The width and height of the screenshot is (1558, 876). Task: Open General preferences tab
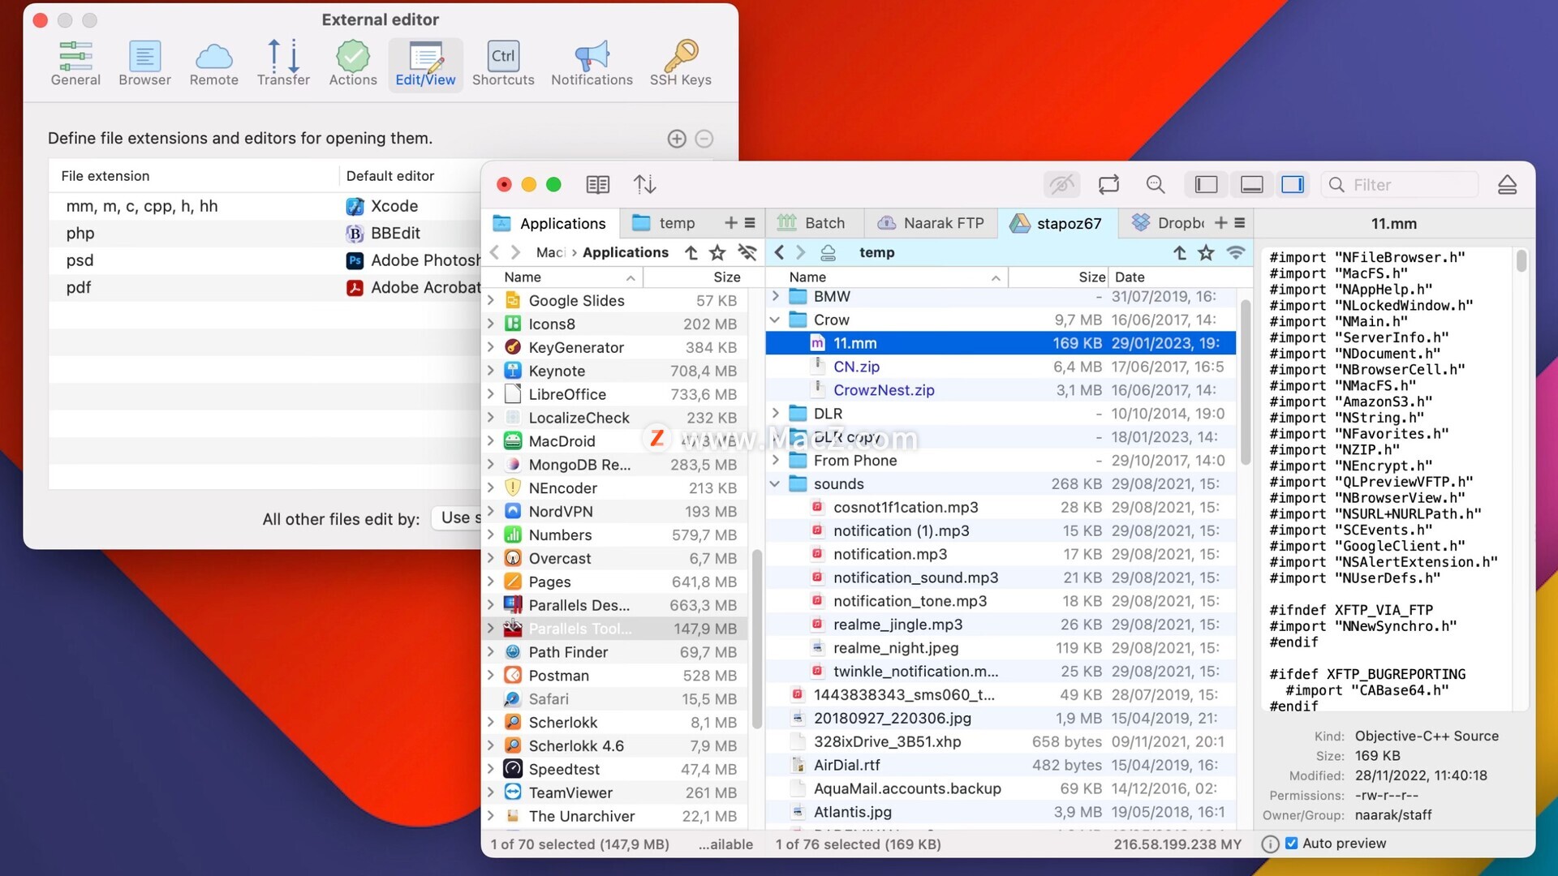[75, 63]
